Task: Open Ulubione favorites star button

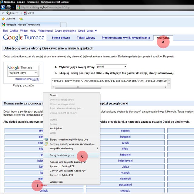Action: 8,19
